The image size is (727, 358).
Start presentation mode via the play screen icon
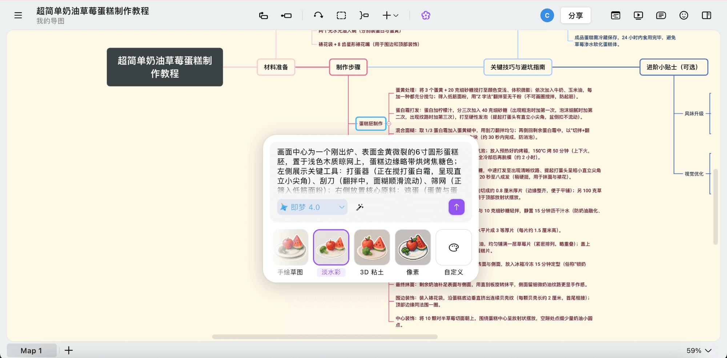pos(638,15)
